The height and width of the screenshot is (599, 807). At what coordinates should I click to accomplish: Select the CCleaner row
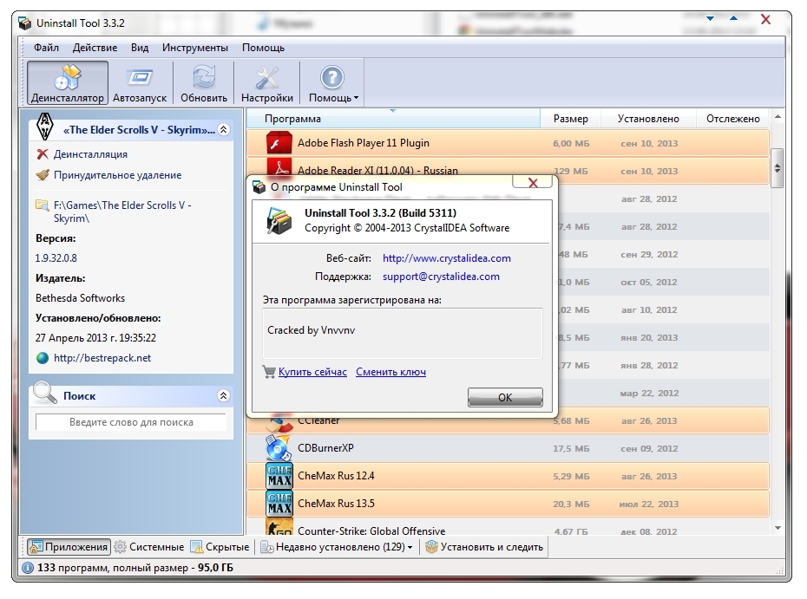(x=508, y=420)
